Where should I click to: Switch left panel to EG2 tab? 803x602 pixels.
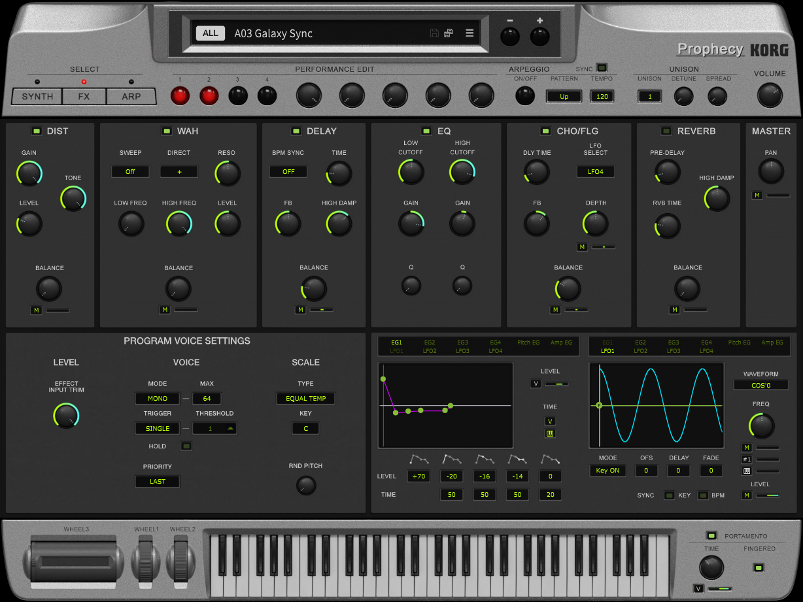click(430, 342)
